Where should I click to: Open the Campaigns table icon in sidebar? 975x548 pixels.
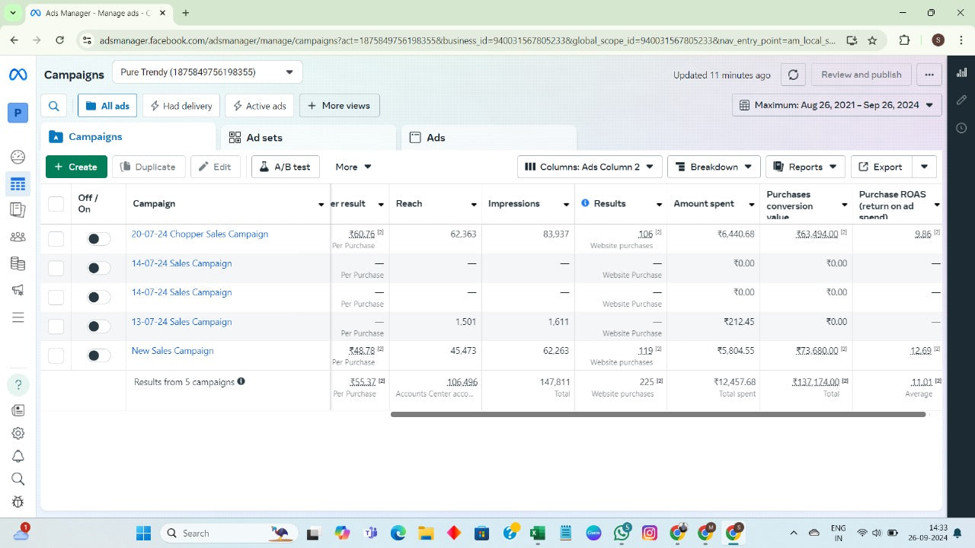[18, 183]
